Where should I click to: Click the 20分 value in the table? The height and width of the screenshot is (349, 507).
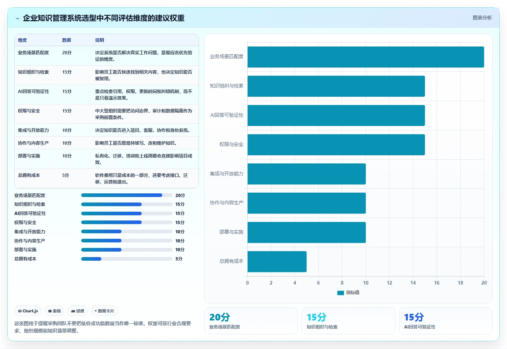tap(67, 53)
